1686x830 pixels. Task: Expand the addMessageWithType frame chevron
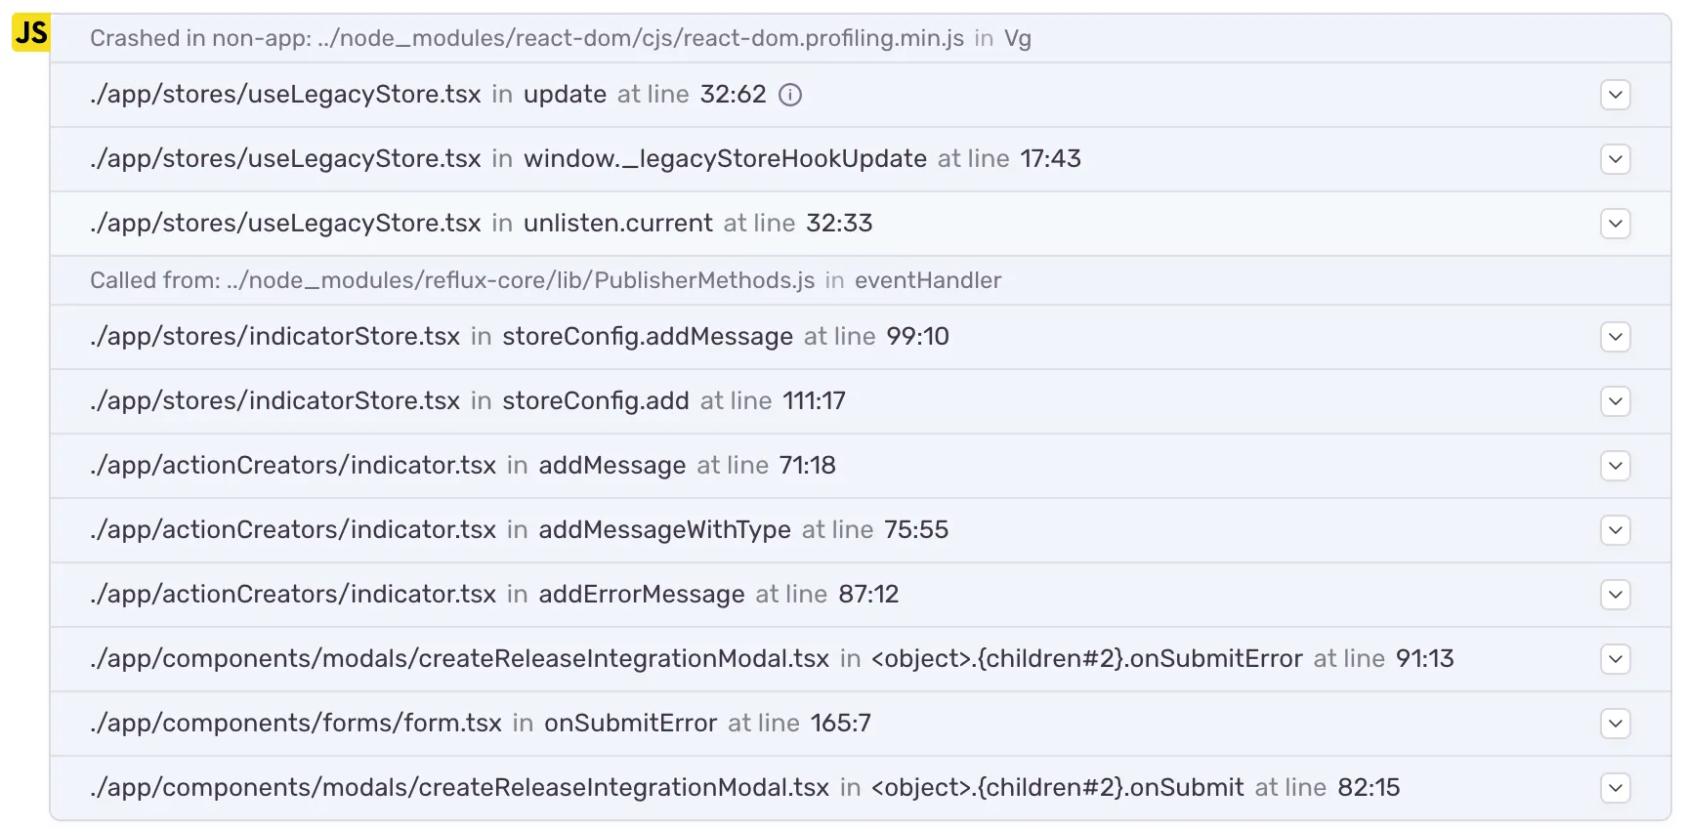[x=1615, y=530]
